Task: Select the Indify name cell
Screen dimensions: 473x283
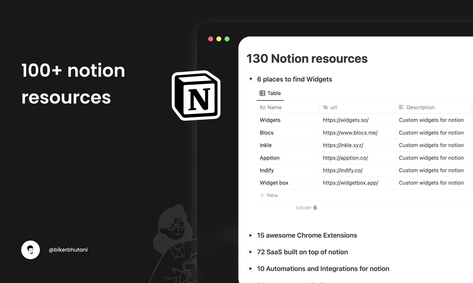Action: [x=288, y=170]
